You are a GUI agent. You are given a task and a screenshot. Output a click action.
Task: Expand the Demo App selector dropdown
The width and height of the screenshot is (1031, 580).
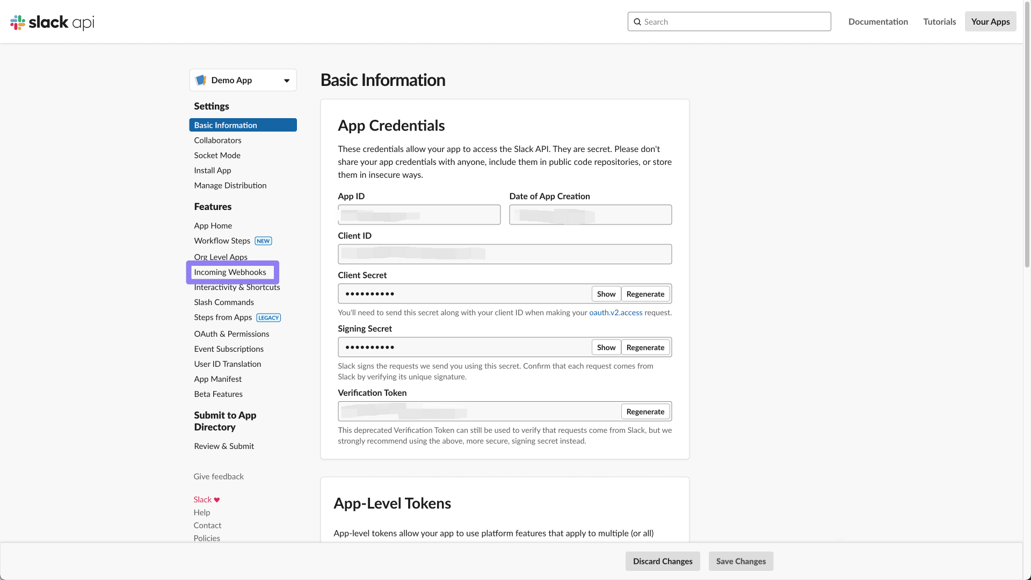pyautogui.click(x=243, y=79)
